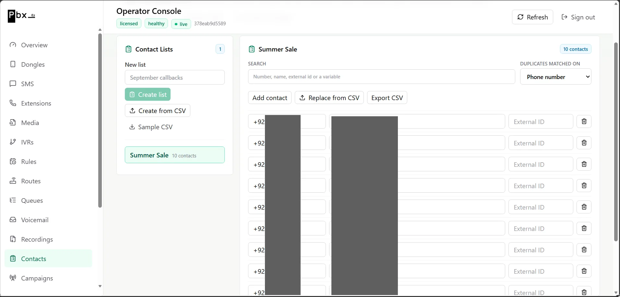Click Replace from CSV button
Screen dimensions: 620x297
(329, 97)
